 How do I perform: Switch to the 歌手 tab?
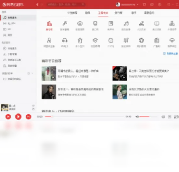(x=134, y=13)
